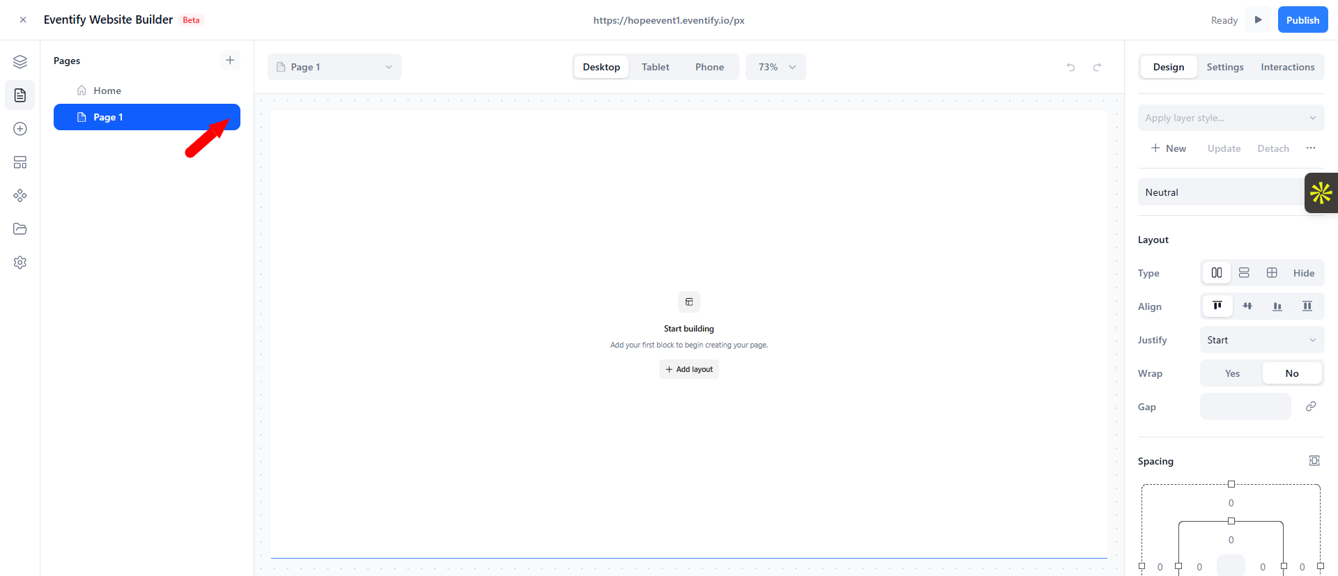Toggle the Gap link icon
This screenshot has height=576, width=1338.
click(x=1311, y=407)
